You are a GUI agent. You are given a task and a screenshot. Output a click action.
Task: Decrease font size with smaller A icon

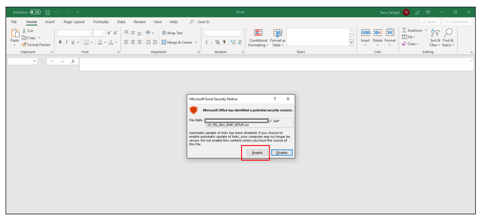click(115, 33)
